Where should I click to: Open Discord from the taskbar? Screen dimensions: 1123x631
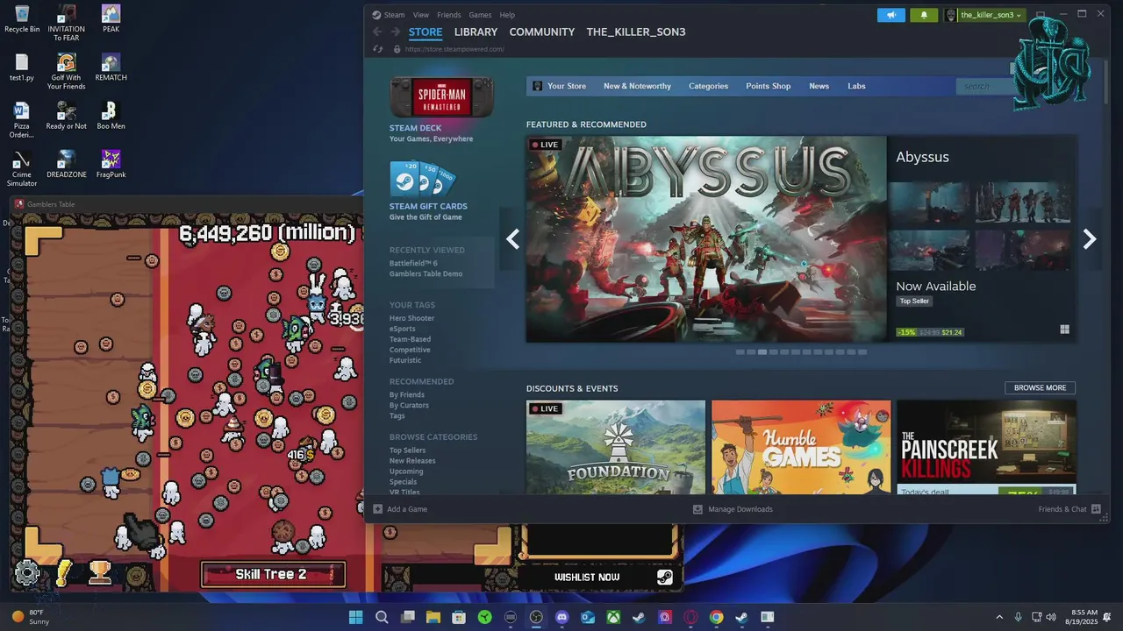pos(562,617)
